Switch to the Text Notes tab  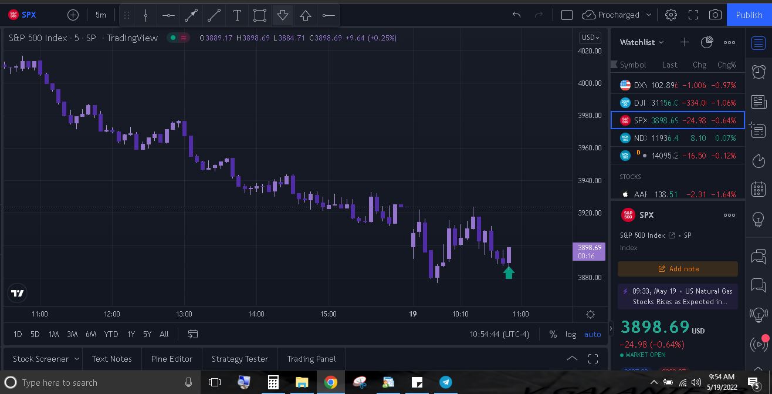(x=112, y=359)
